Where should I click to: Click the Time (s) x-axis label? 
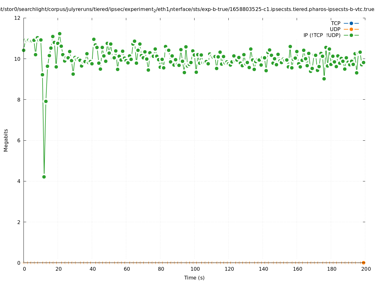(194, 278)
